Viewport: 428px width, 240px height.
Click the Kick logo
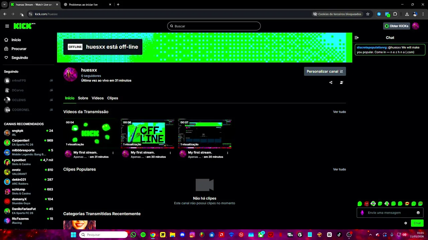(x=24, y=26)
